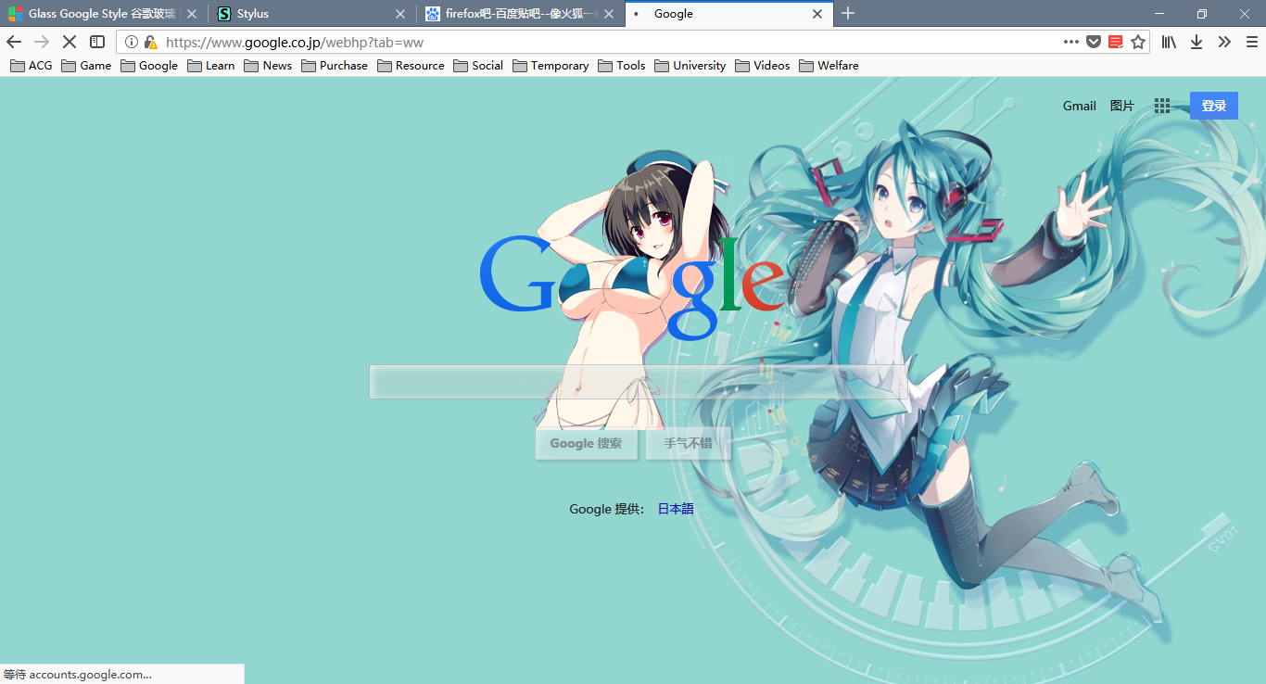Click the red note extension icon in address bar

tap(1116, 42)
